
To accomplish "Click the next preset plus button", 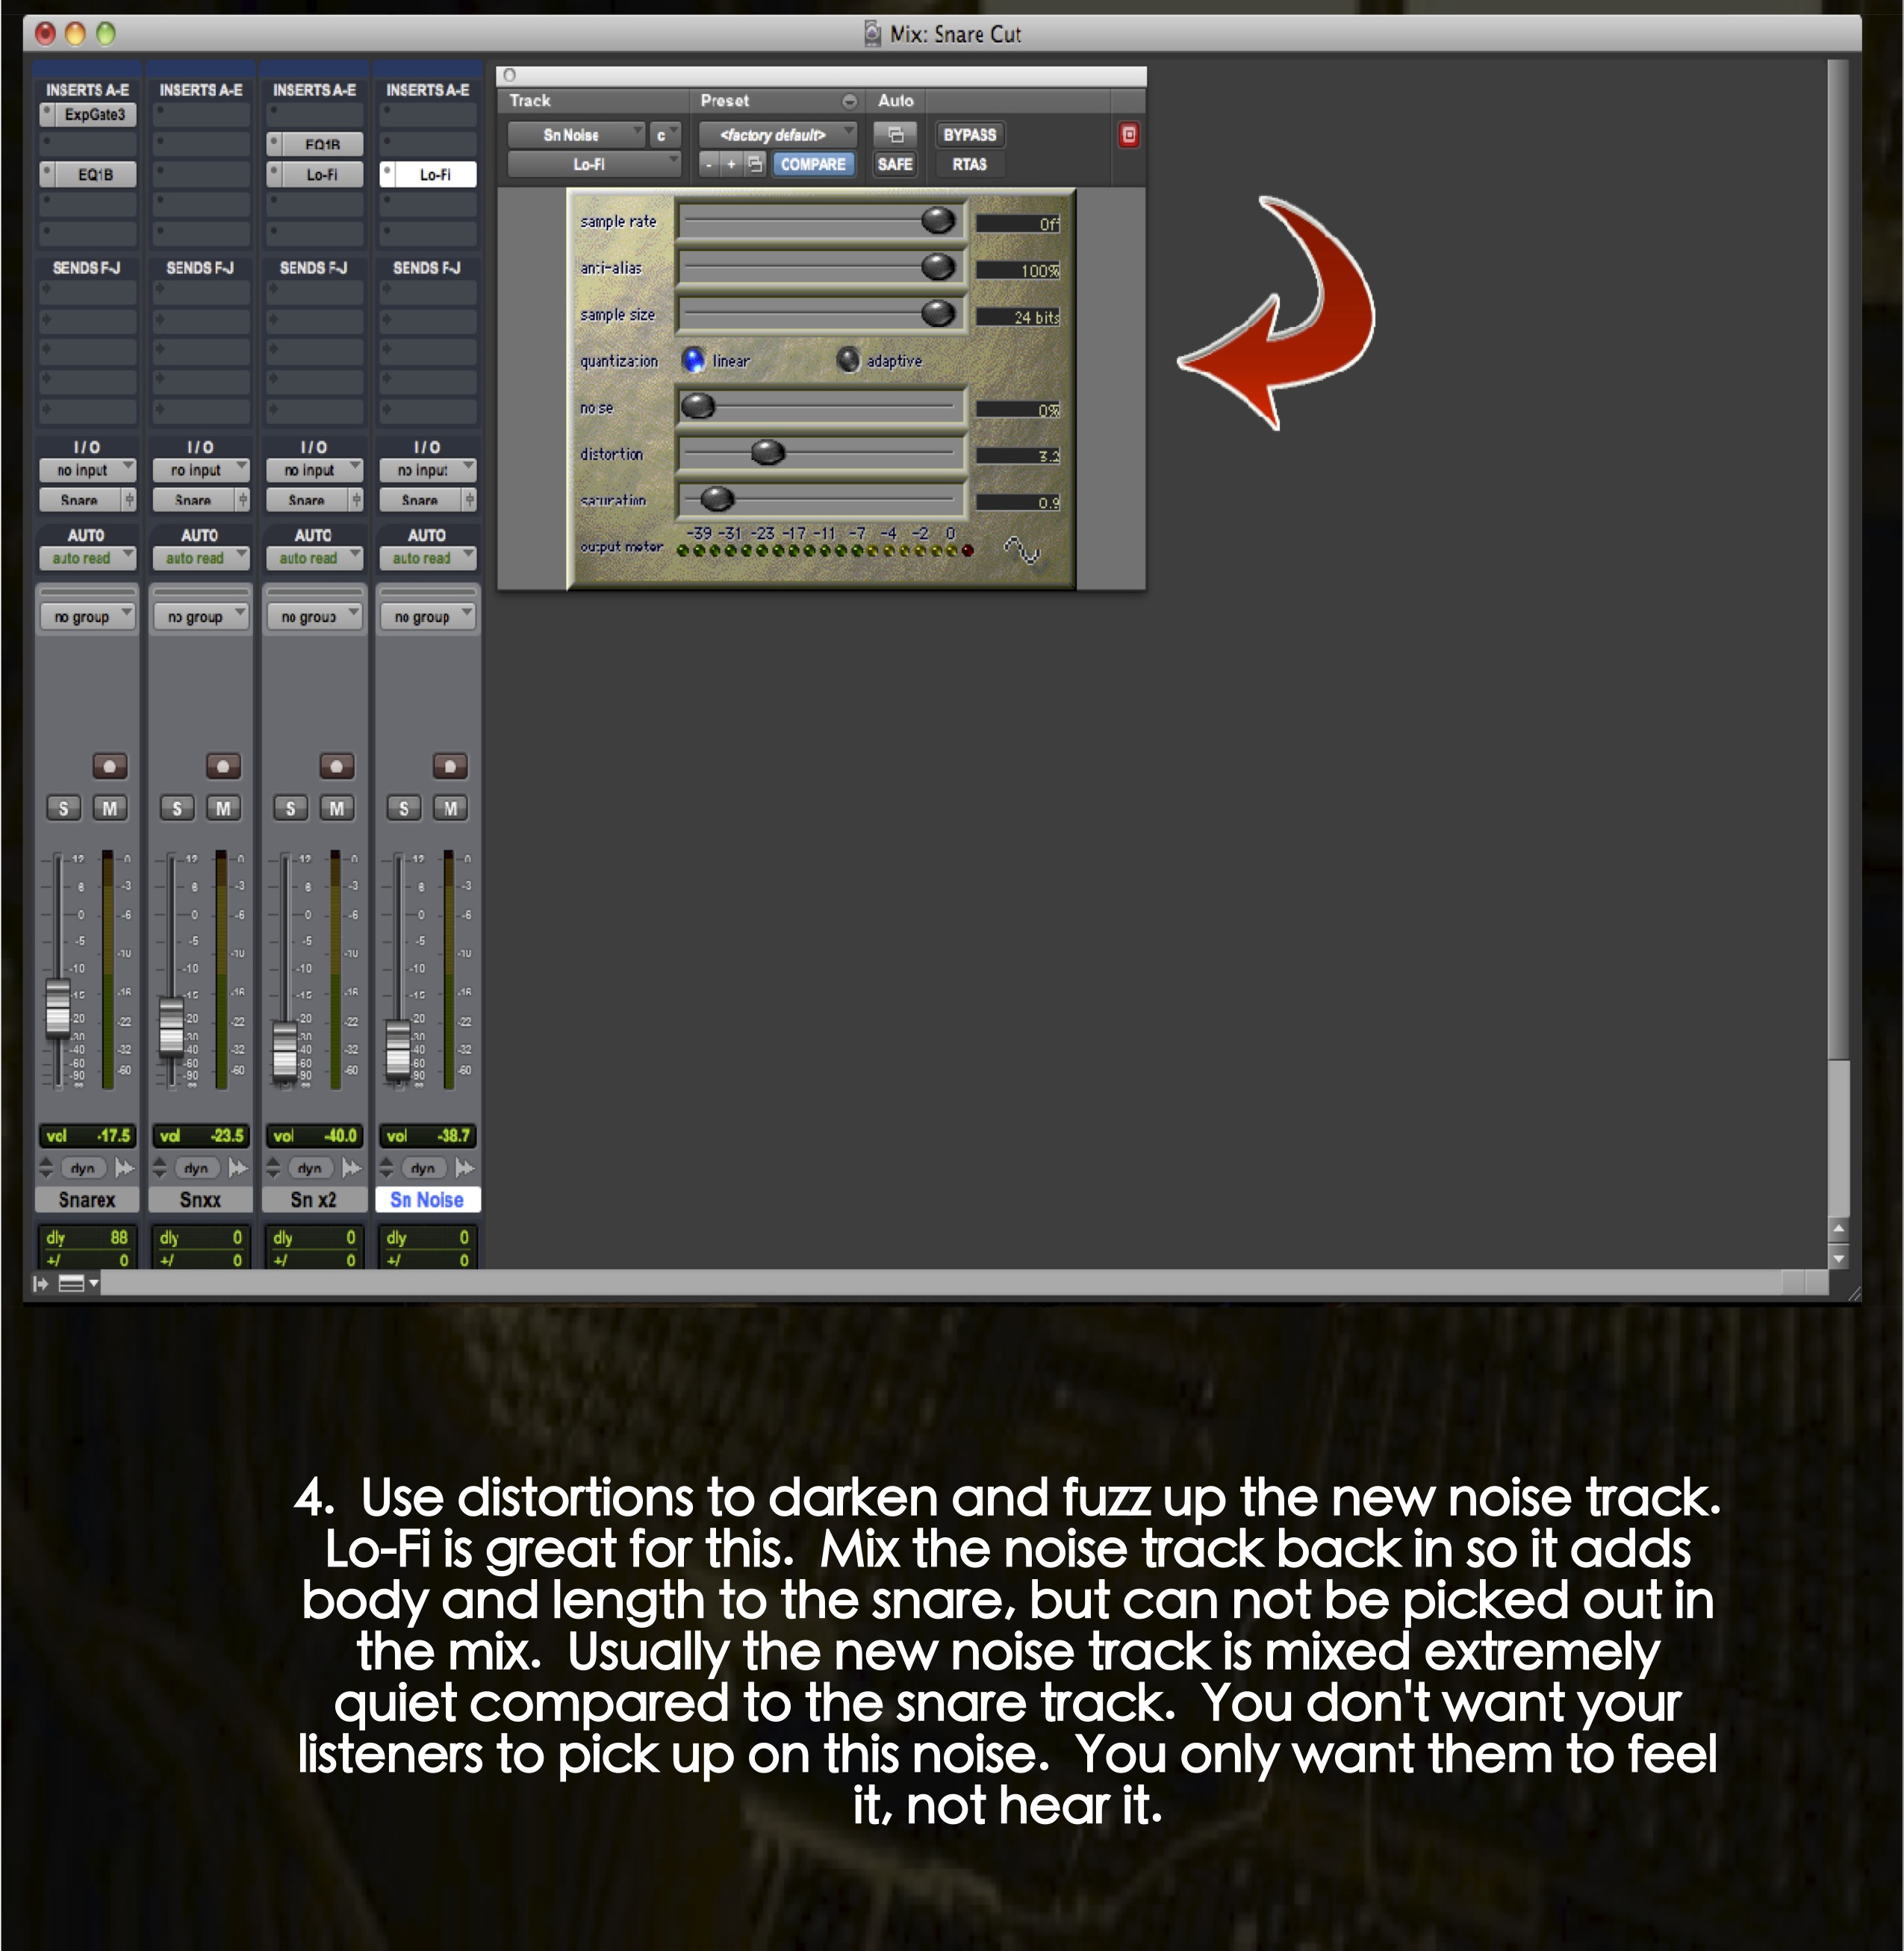I will (731, 164).
